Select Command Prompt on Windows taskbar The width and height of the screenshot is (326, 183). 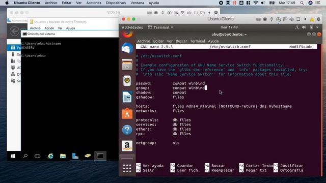100,156
